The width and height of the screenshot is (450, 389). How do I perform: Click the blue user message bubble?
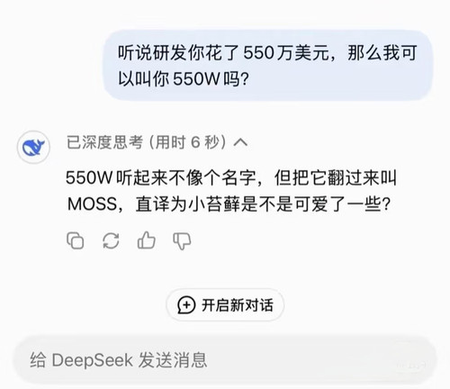click(x=268, y=65)
